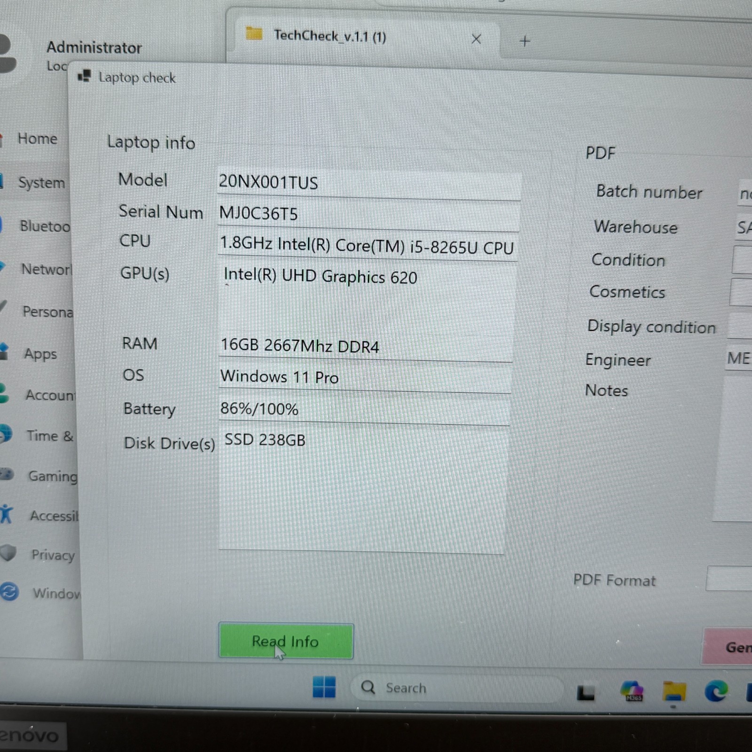
Task: Open Network in Settings sidebar
Action: click(x=37, y=269)
